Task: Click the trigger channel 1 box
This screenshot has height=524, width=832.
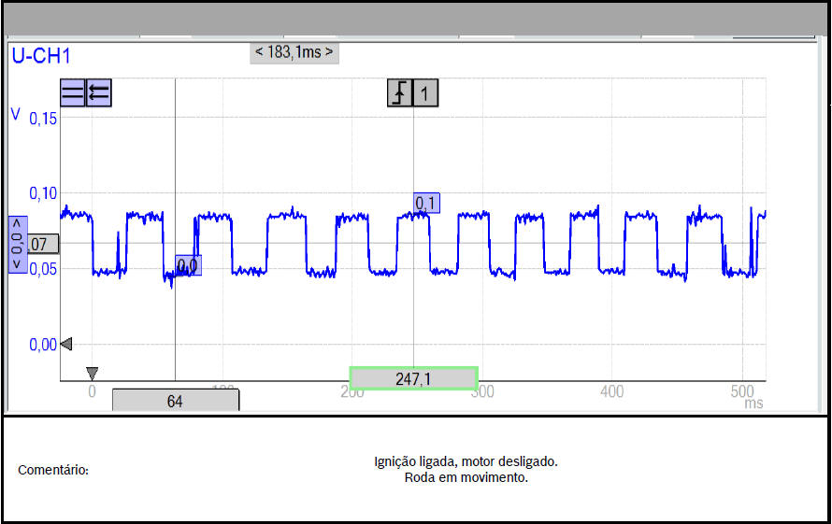Action: point(425,92)
